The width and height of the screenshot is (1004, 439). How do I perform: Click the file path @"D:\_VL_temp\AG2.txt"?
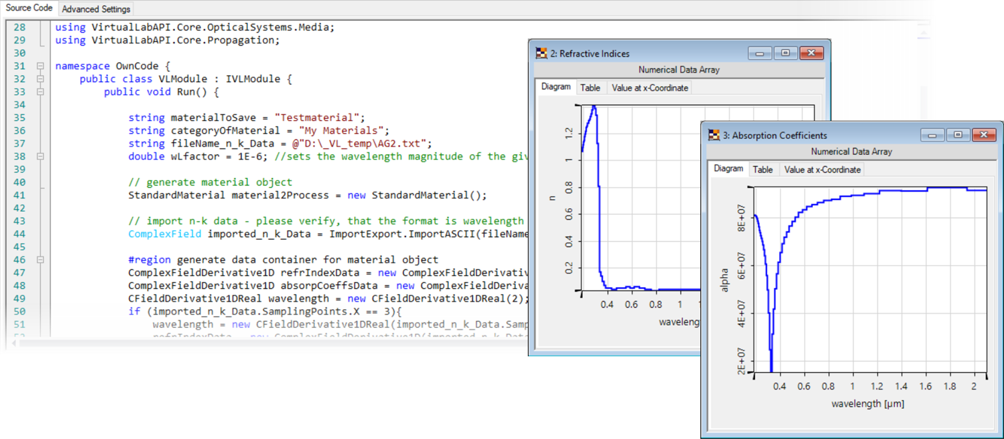(359, 144)
